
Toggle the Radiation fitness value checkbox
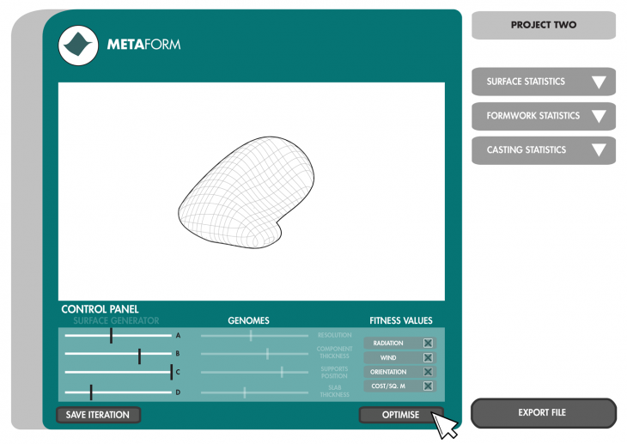428,343
